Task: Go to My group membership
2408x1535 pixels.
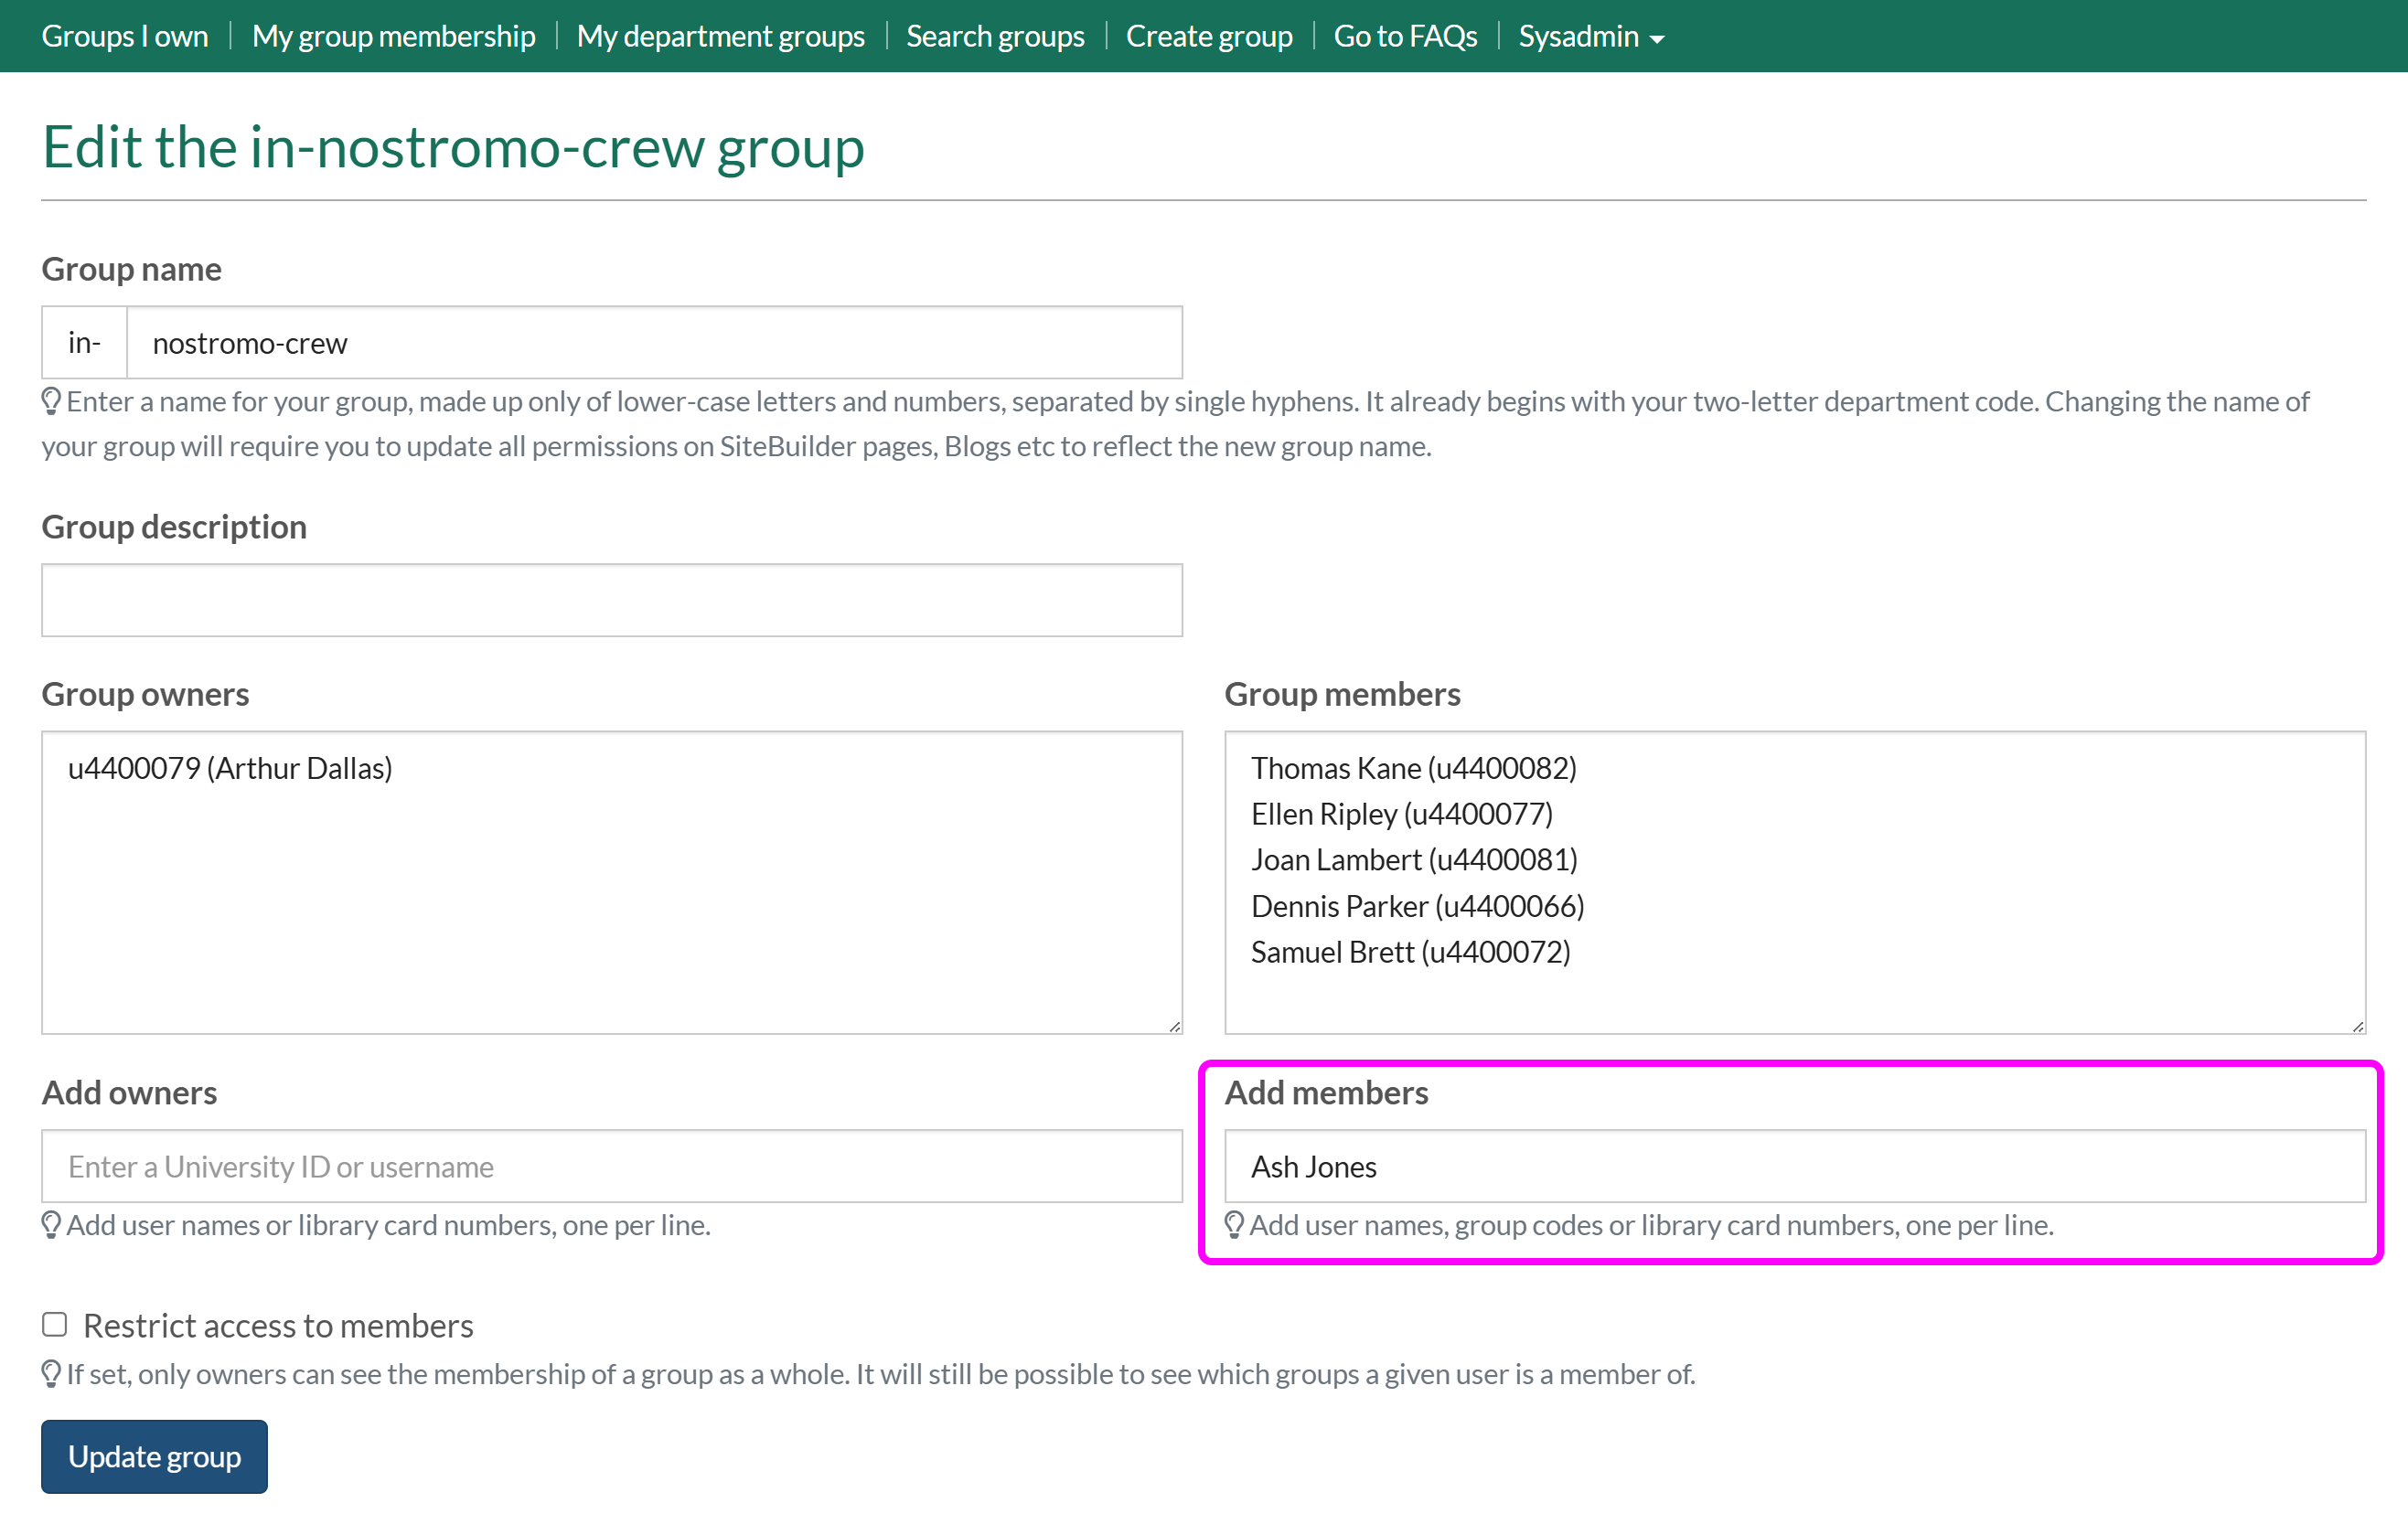Action: pyautogui.click(x=393, y=37)
